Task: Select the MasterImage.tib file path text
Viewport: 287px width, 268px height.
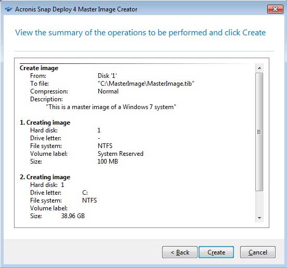Action: (x=146, y=84)
